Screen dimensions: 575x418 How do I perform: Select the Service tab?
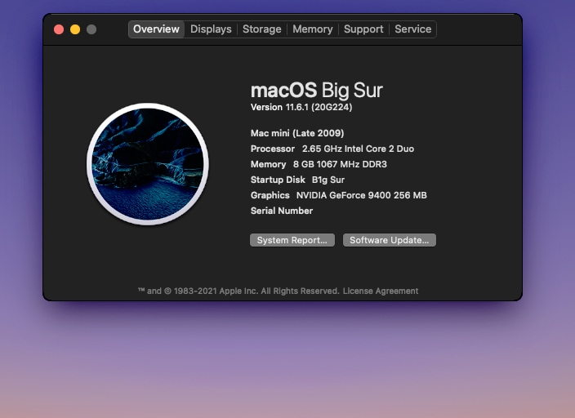tap(413, 29)
